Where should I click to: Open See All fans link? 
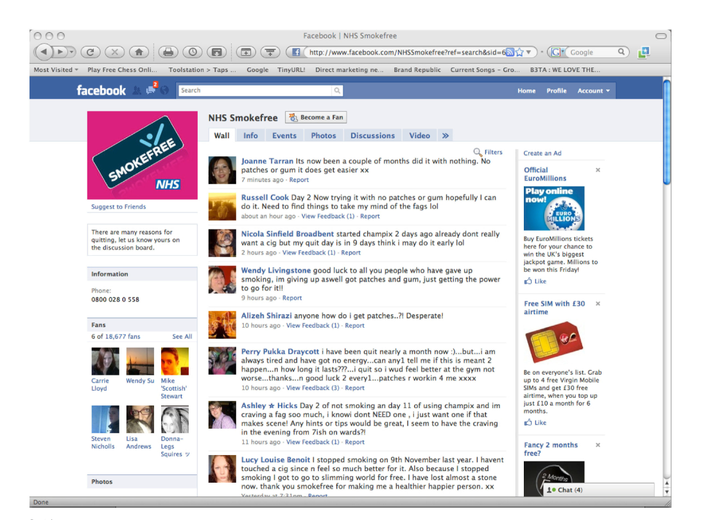coord(182,337)
